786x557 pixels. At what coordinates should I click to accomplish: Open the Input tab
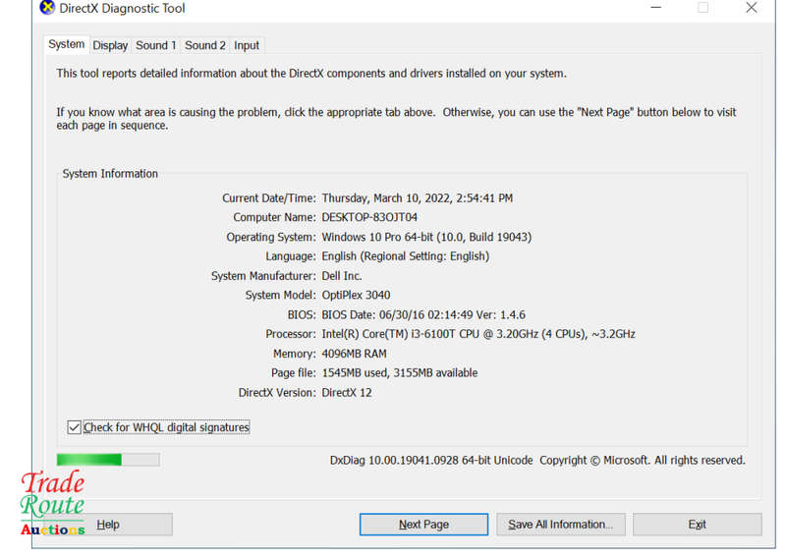click(247, 45)
